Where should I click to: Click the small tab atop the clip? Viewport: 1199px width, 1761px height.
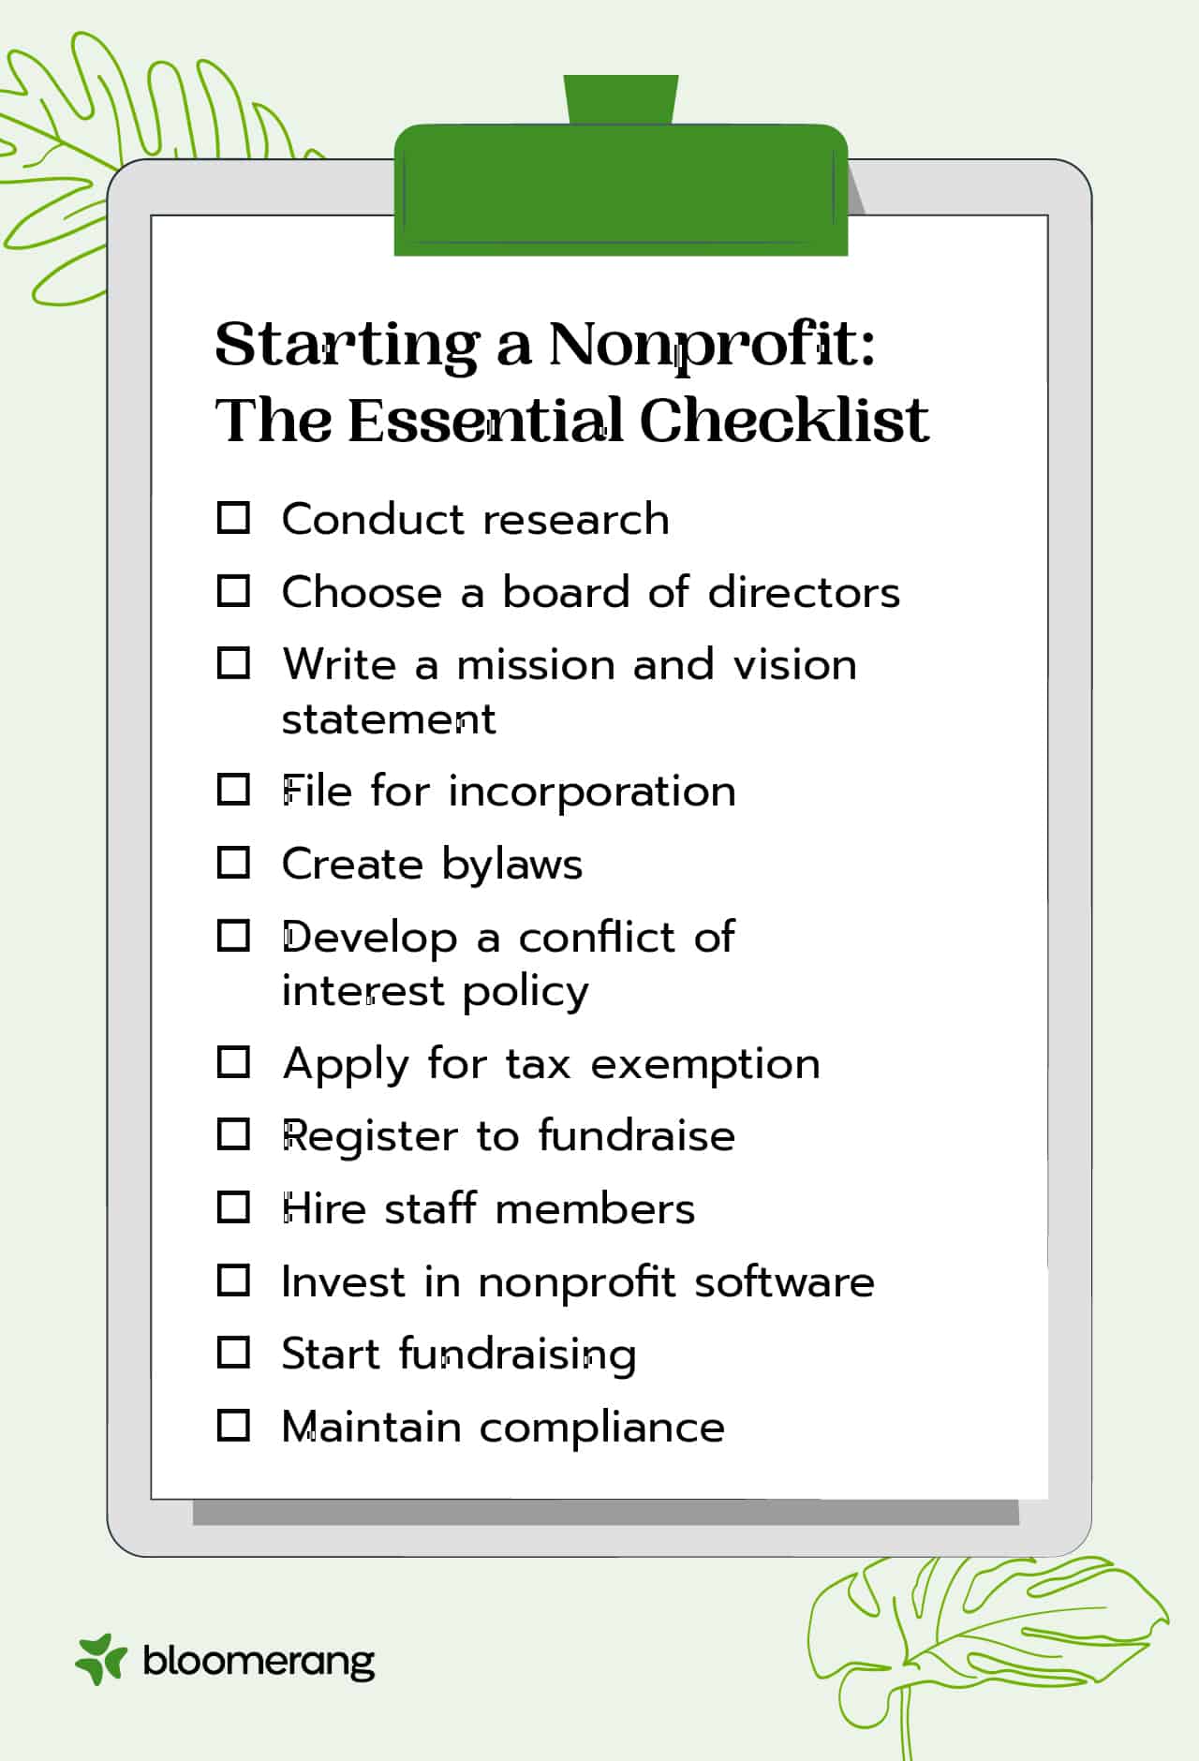click(620, 98)
